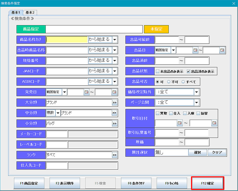Open calendar for 出品日 end date
238x191 pixels.
pyautogui.click(x=222, y=50)
